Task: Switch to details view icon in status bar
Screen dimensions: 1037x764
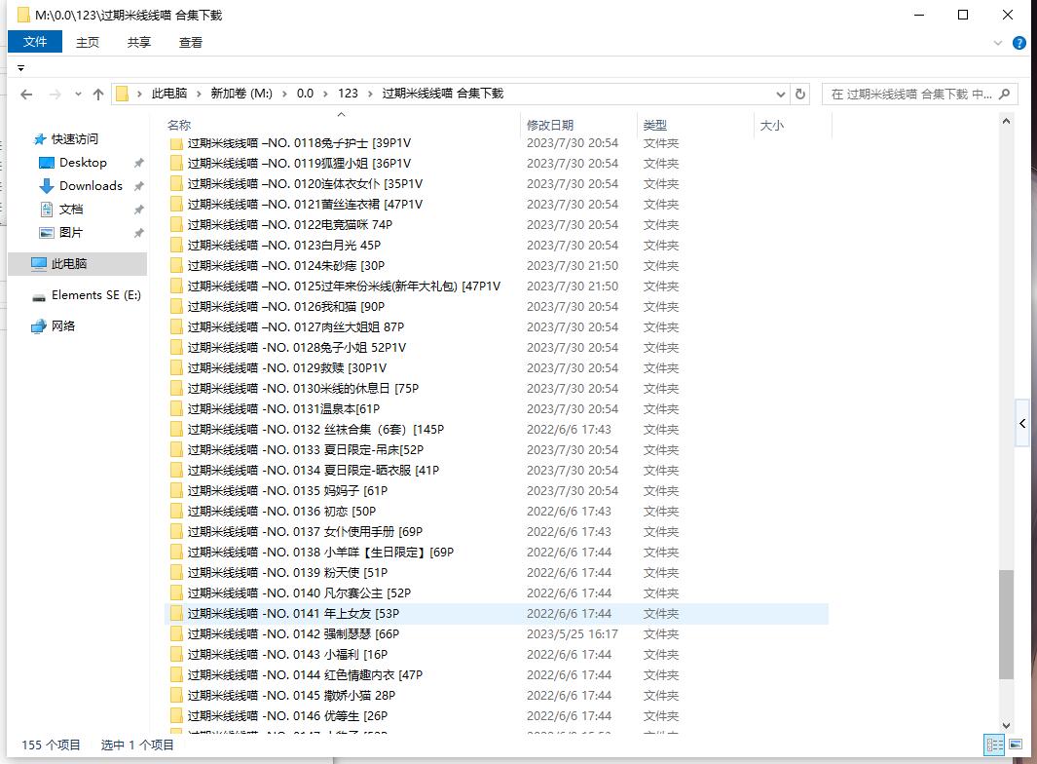Action: tap(994, 745)
